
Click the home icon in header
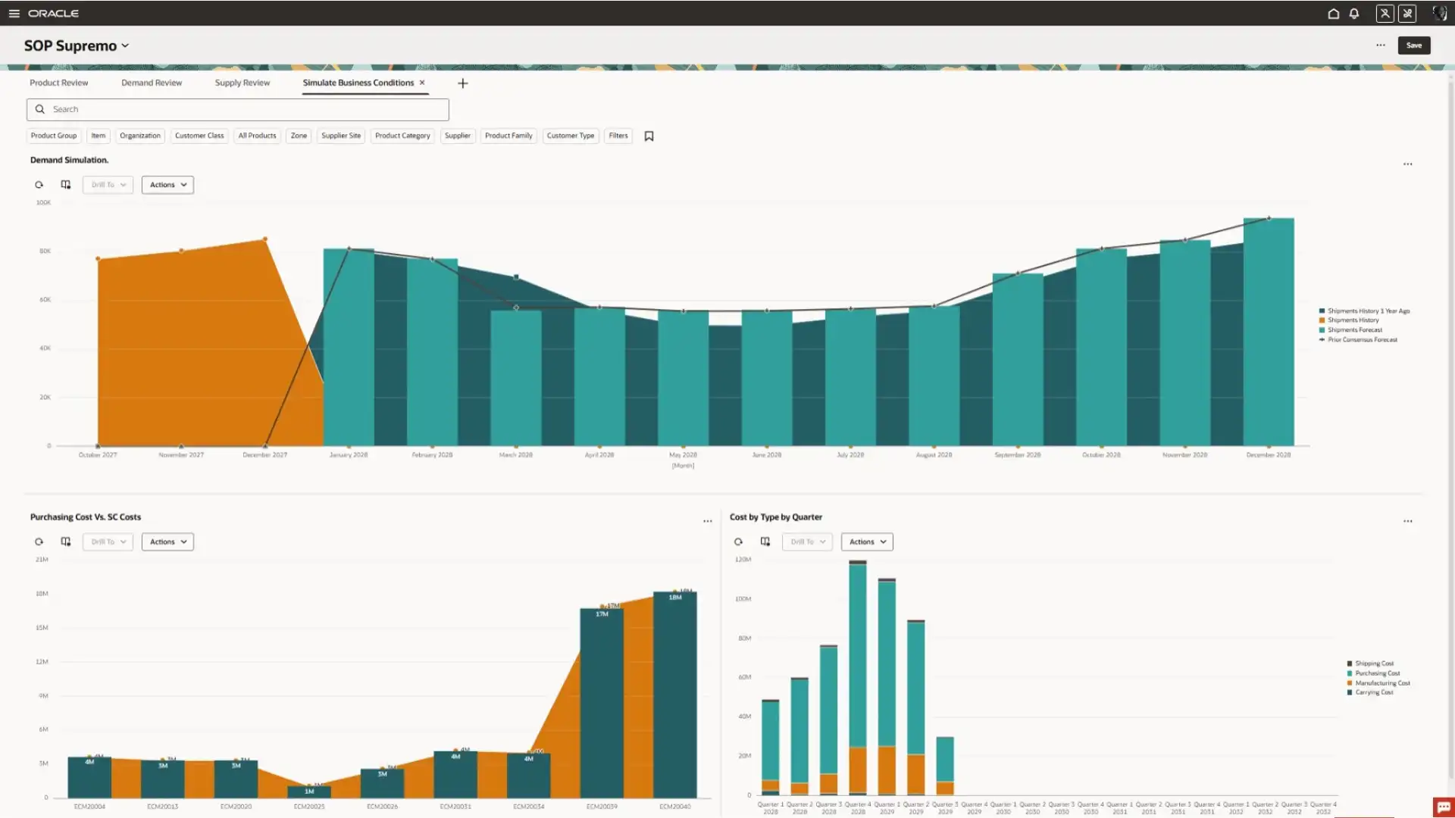[1333, 14]
